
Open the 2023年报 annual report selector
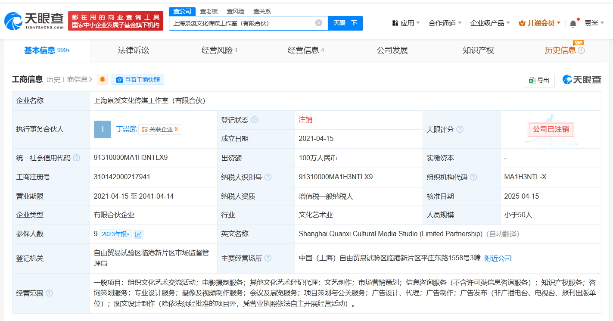click(115, 234)
